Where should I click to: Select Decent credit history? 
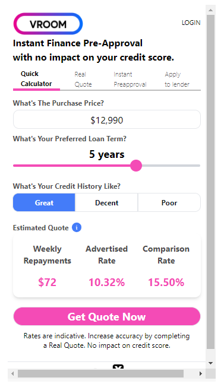(106, 202)
